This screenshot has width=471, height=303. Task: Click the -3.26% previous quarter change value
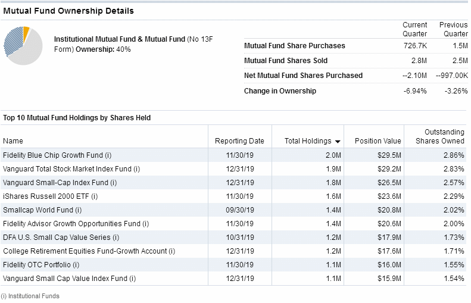[456, 91]
